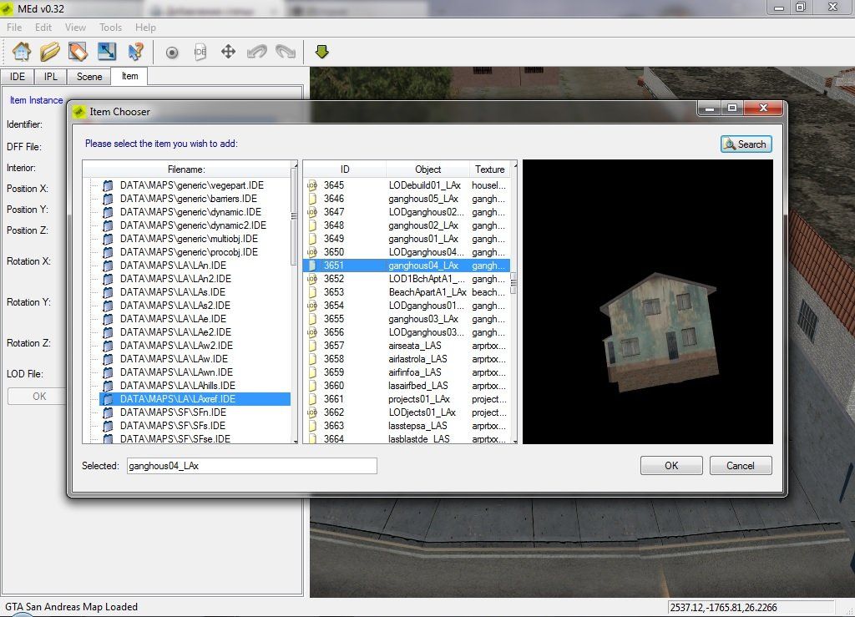Viewport: 855px width, 617px height.
Task: Click file icon beside ID 3646 row
Action: [x=312, y=199]
